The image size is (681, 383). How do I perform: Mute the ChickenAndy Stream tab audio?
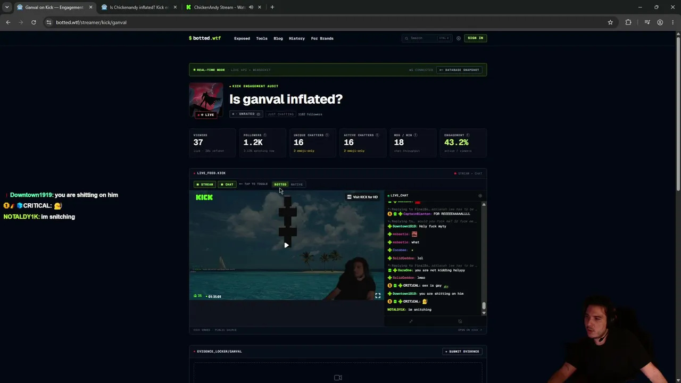click(x=251, y=7)
